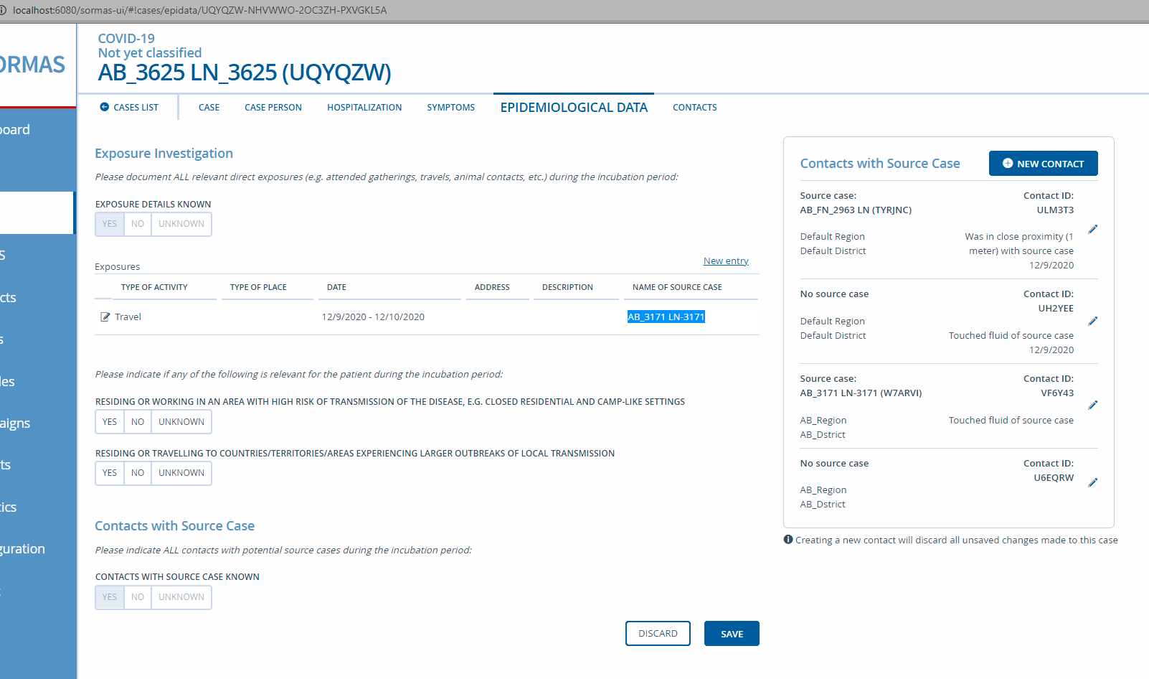This screenshot has width=1149, height=679.
Task: Click the New Contact button
Action: pyautogui.click(x=1043, y=164)
